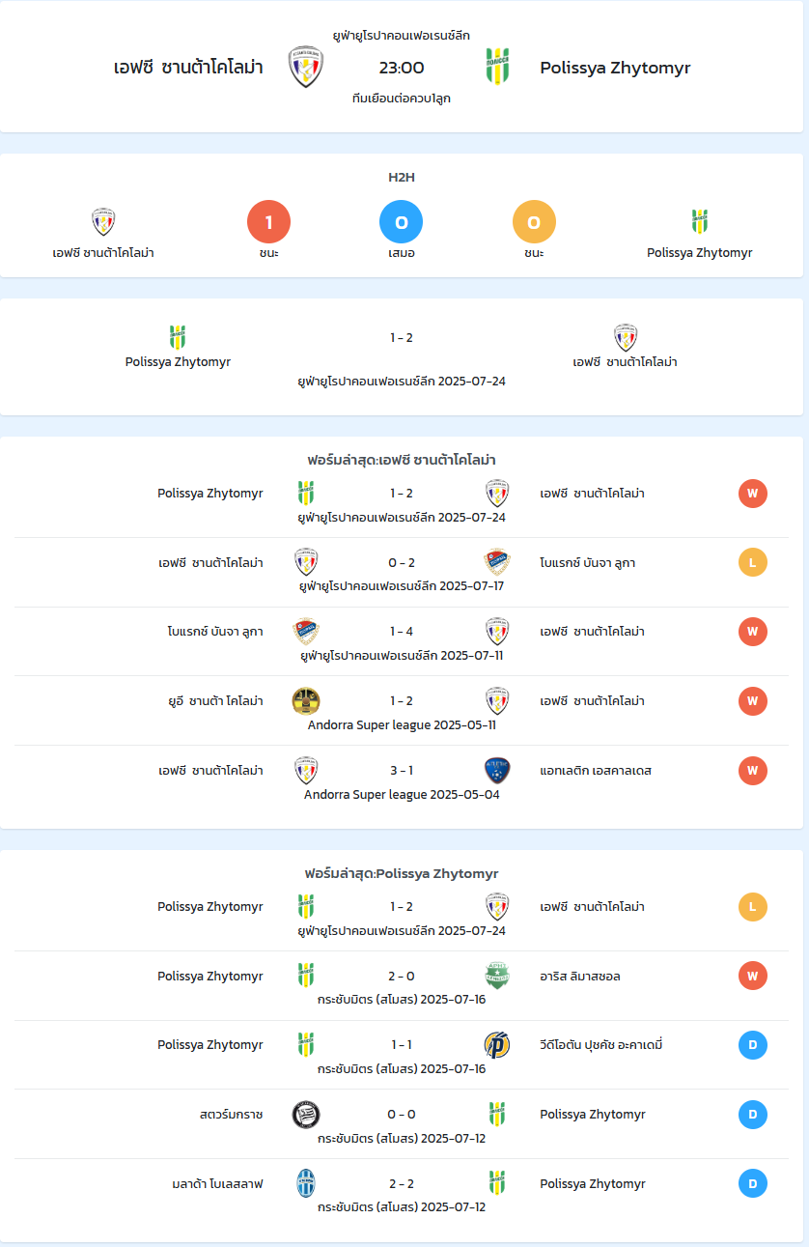Click the yellow H2H wins circle showing 0
809x1247 pixels.
(x=534, y=222)
